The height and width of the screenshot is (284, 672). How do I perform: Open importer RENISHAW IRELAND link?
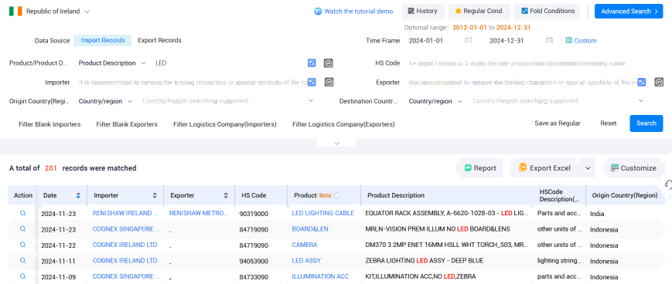125,213
